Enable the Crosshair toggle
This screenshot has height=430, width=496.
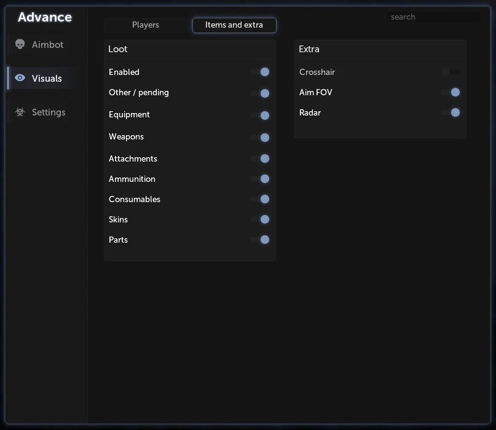pyautogui.click(x=451, y=72)
